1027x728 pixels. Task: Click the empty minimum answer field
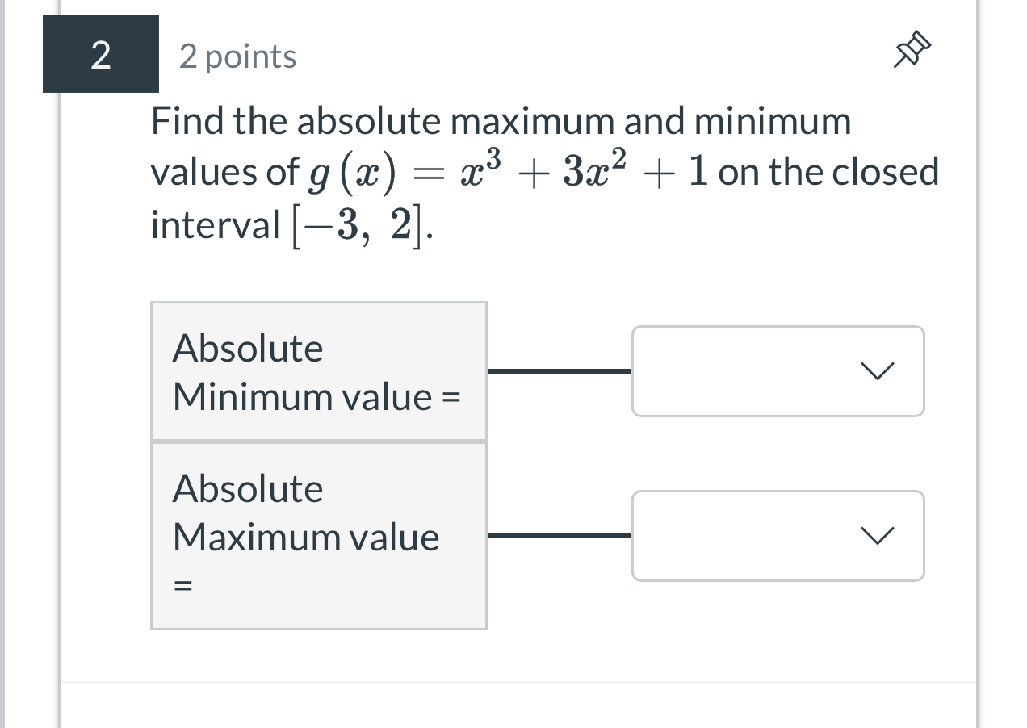point(743,371)
